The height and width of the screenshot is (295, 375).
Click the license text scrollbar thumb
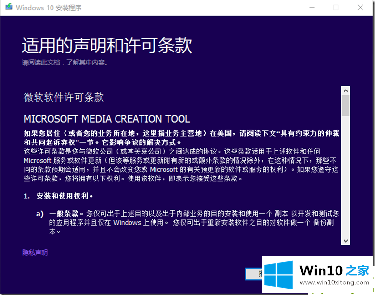[x=346, y=106]
